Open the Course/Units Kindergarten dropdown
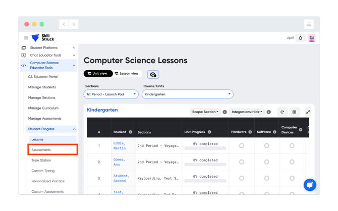The width and height of the screenshot is (338, 211). [188, 94]
